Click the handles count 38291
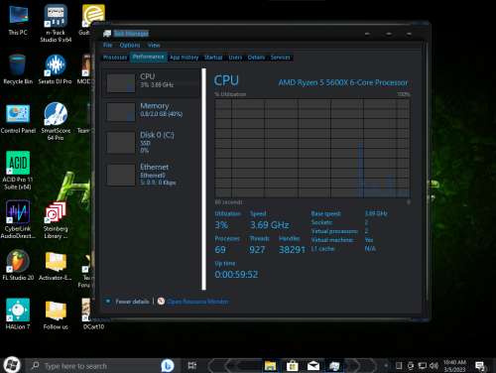The image size is (496, 373). click(x=292, y=250)
